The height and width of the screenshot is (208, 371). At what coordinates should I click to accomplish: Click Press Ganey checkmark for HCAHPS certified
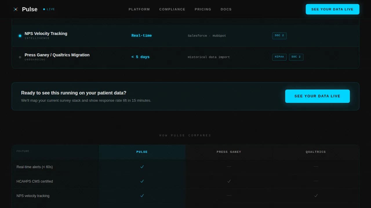click(x=229, y=181)
